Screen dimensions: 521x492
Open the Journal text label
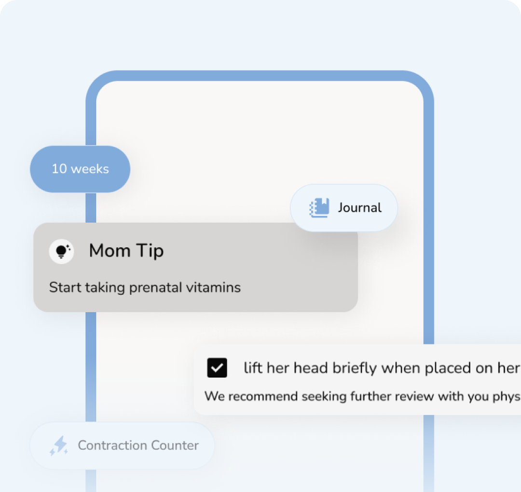click(359, 208)
